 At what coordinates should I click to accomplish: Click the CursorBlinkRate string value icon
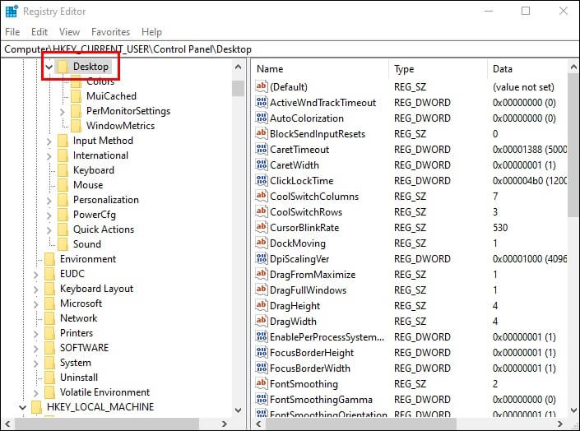[x=261, y=228]
